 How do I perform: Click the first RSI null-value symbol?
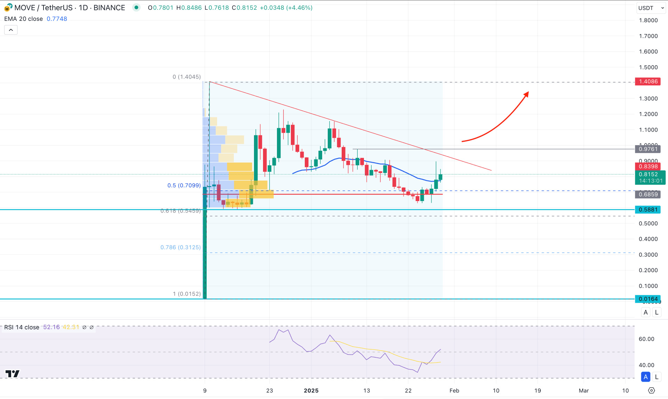(x=84, y=327)
